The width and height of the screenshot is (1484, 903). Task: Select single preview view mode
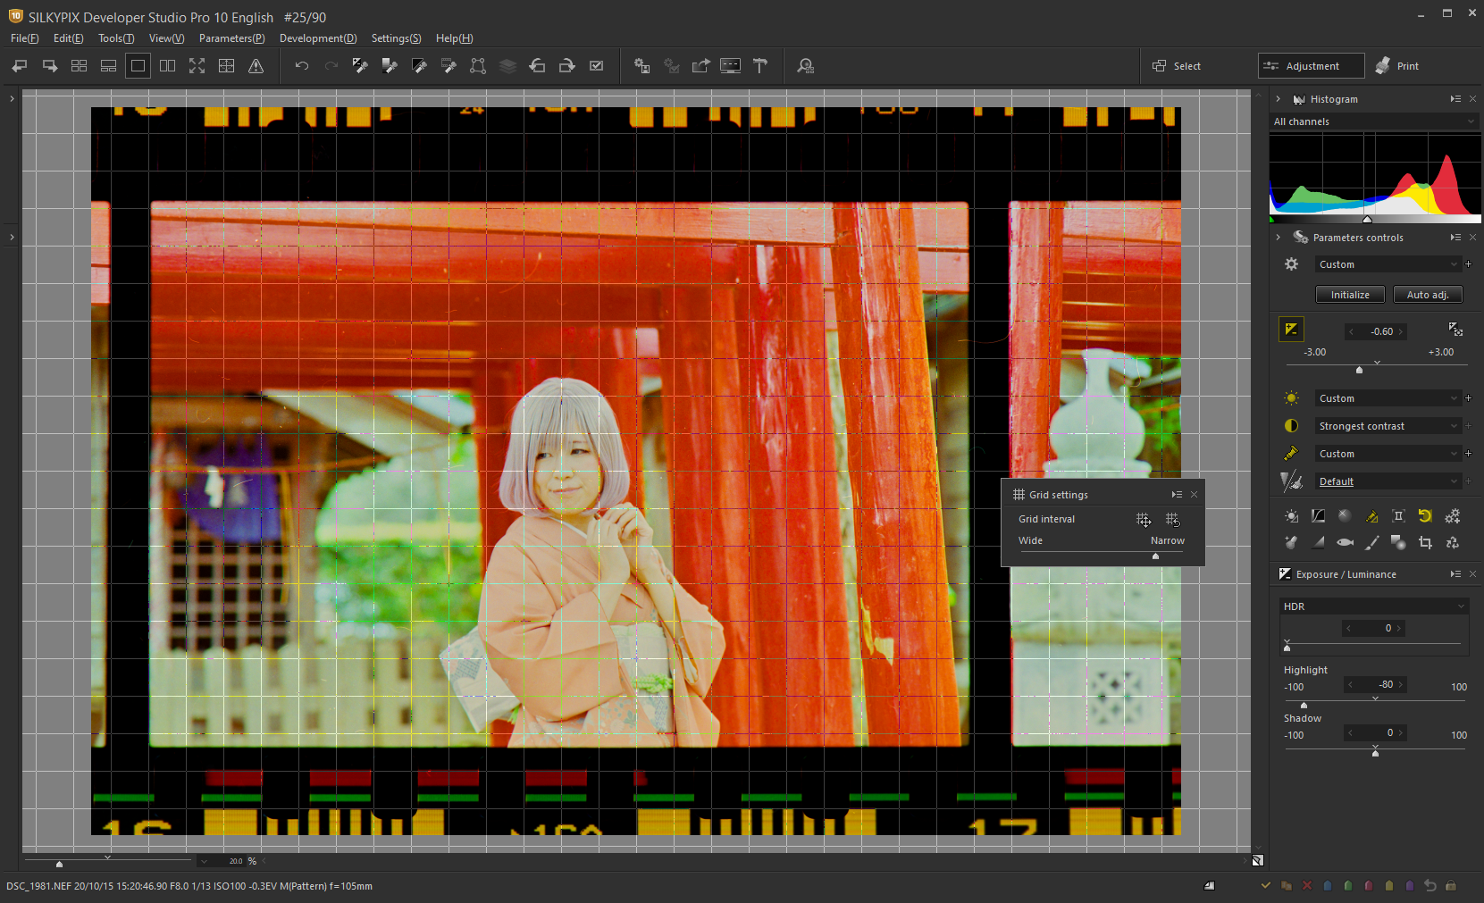(x=138, y=66)
